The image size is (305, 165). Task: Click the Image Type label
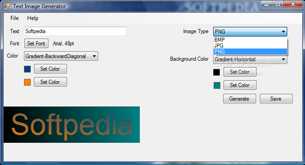click(x=195, y=31)
